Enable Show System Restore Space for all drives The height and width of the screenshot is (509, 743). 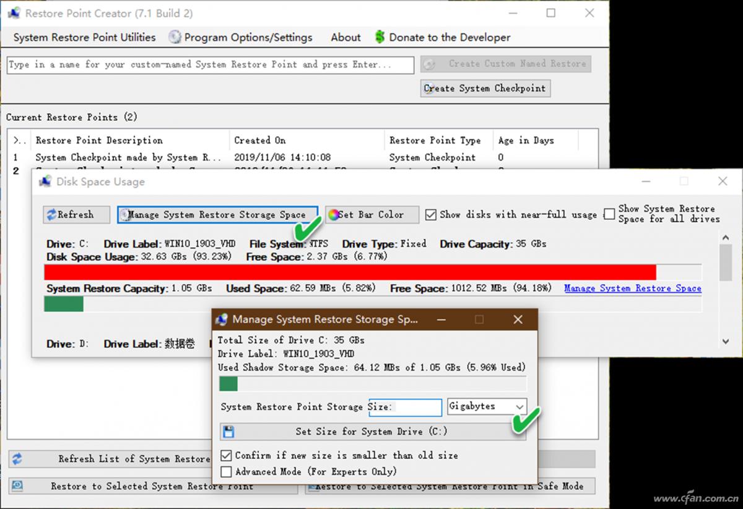pos(609,214)
